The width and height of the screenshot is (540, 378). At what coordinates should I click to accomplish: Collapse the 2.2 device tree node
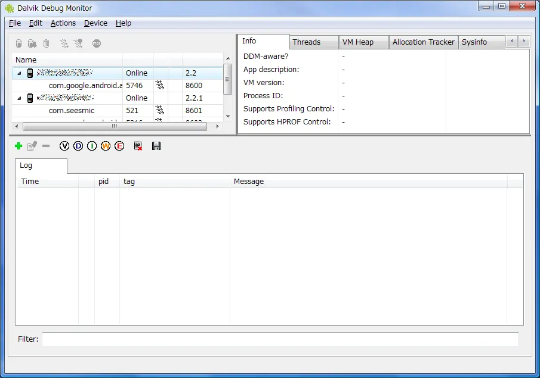[19, 73]
